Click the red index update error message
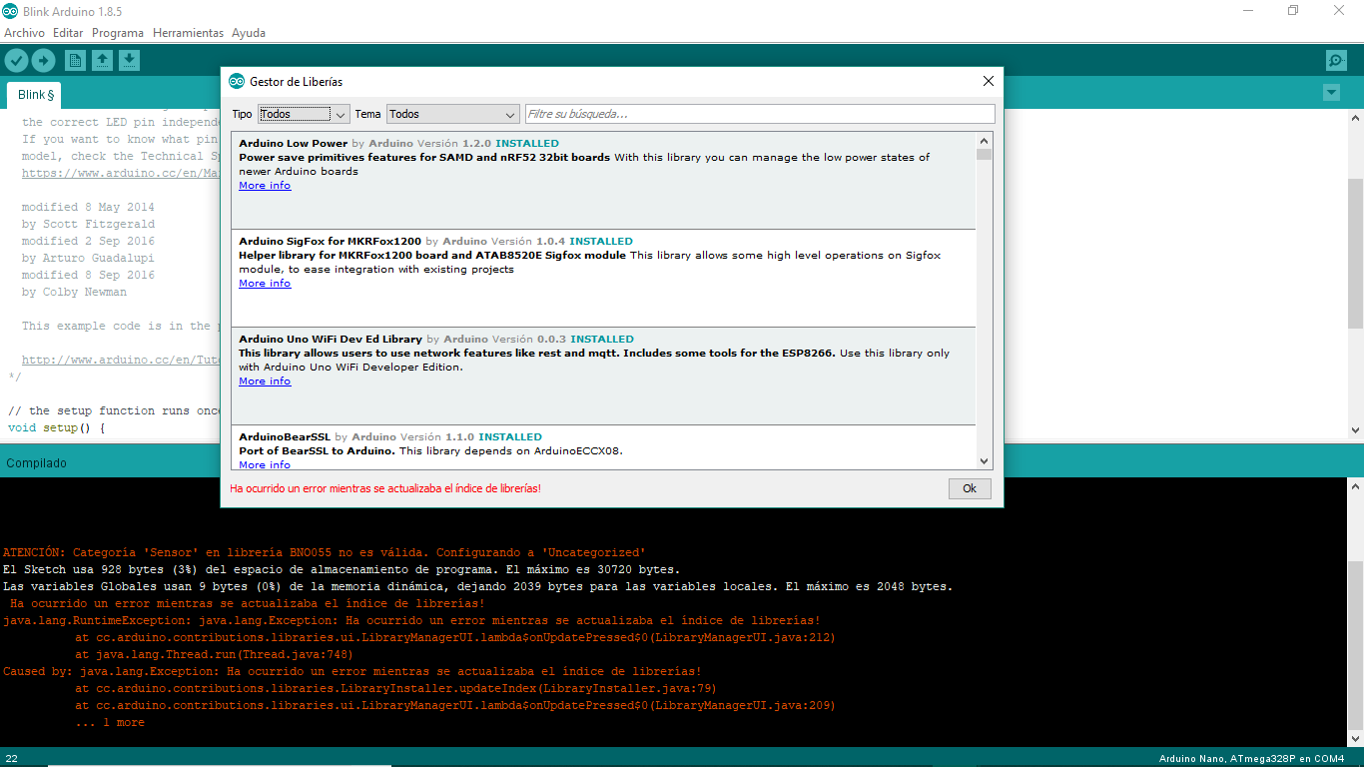 tap(385, 488)
